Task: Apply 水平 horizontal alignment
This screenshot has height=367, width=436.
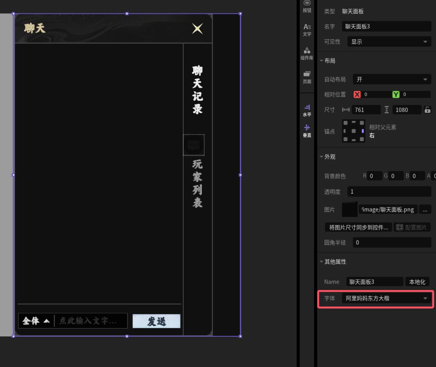Action: (307, 111)
